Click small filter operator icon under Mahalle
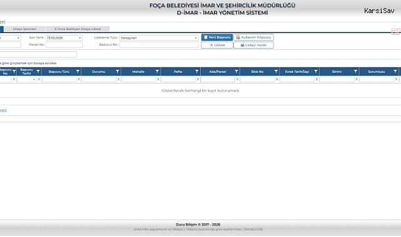The height and width of the screenshot is (237, 401). 158,79
